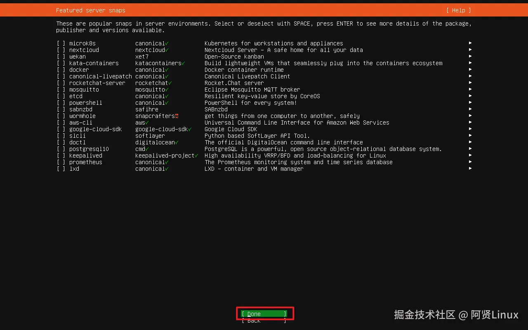528x330 pixels.
Task: Click the verified checkmark beside mosquitto publisher
Action: coord(167,90)
